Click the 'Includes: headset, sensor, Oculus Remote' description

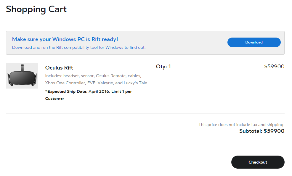[96, 80]
